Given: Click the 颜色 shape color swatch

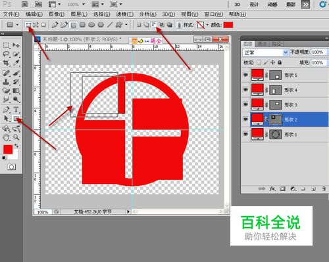Looking at the screenshot, I should [x=228, y=25].
